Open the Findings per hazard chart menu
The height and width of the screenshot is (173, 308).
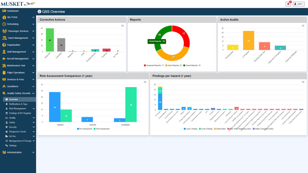point(303,82)
